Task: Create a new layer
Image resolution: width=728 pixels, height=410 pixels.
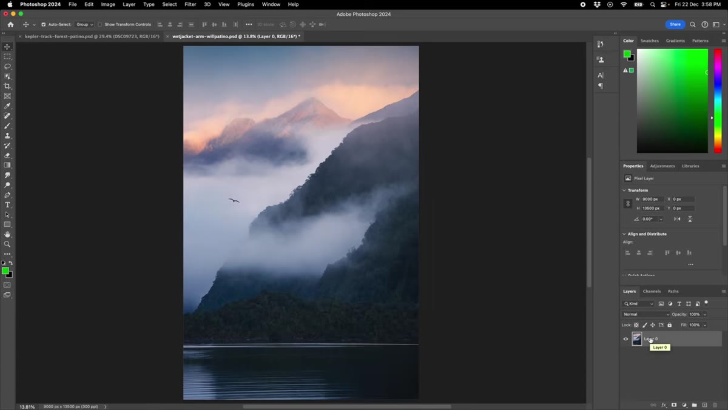Action: click(704, 405)
